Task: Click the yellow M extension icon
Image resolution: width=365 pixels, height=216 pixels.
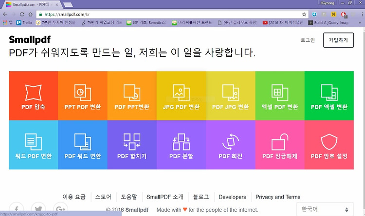Action: [333, 15]
